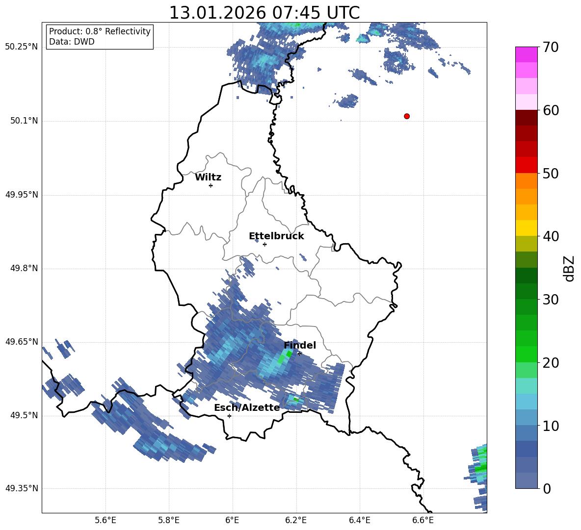The image size is (581, 530).
Task: Click the Findel cross marker
Action: tap(299, 353)
